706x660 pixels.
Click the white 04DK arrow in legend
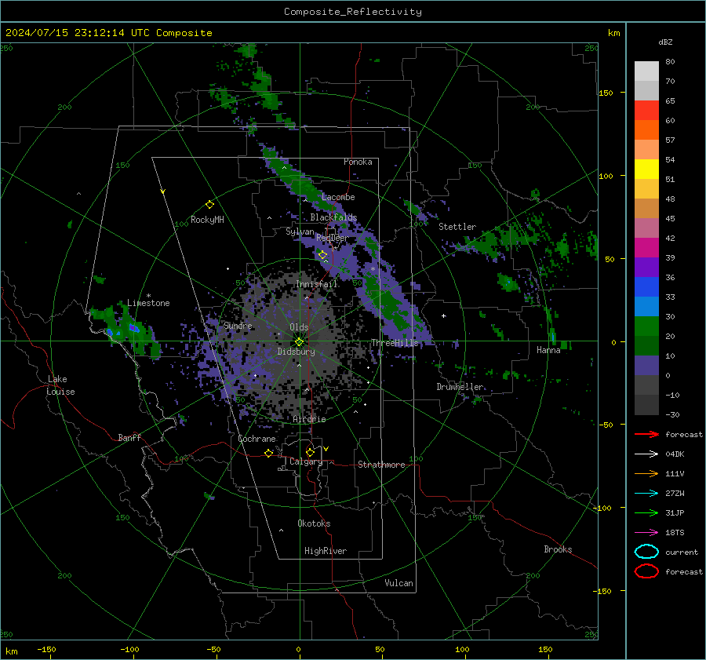[646, 454]
